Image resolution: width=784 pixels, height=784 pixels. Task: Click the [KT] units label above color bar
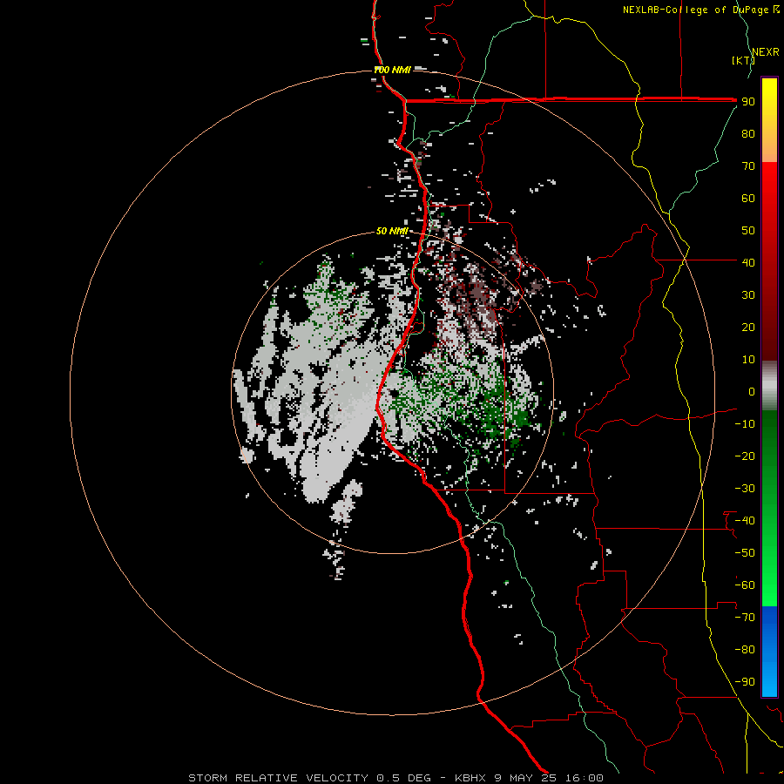(743, 60)
